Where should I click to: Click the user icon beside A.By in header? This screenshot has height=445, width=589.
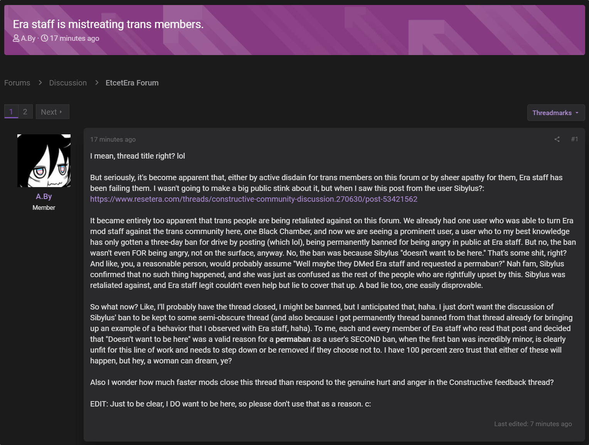16,38
